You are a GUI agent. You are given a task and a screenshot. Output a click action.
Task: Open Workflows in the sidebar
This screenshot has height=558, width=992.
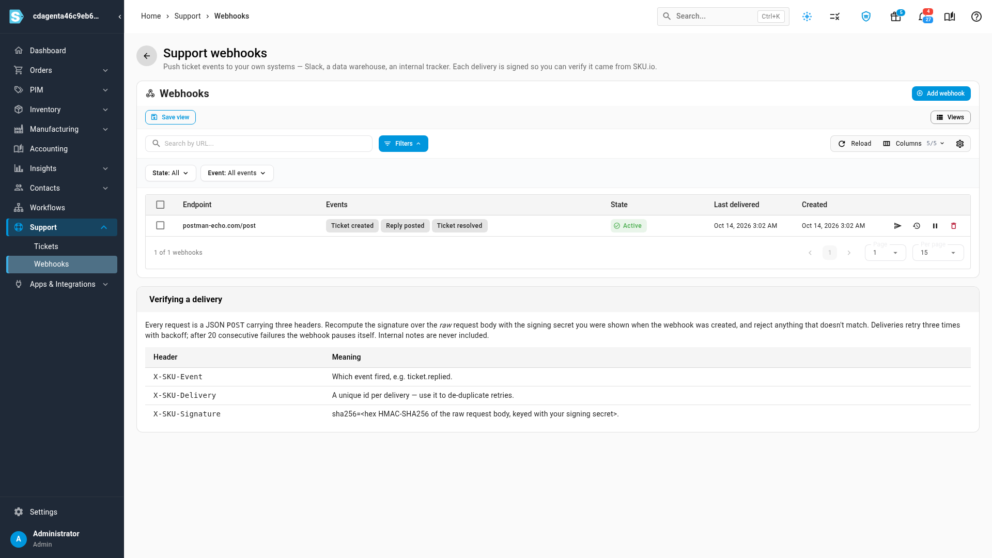click(x=62, y=208)
